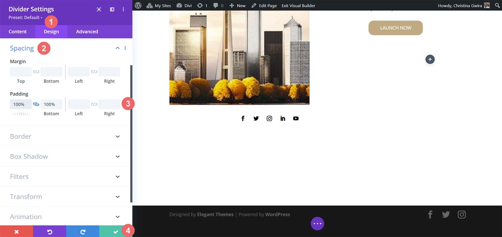Click the WordPress logo icon
Image resolution: width=502 pixels, height=237 pixels.
[x=138, y=5]
